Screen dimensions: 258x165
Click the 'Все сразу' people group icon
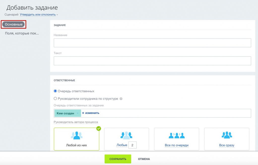pyautogui.click(x=227, y=135)
